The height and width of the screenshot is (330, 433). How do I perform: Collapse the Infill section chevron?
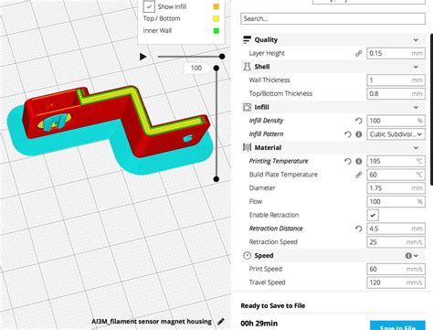(416, 107)
